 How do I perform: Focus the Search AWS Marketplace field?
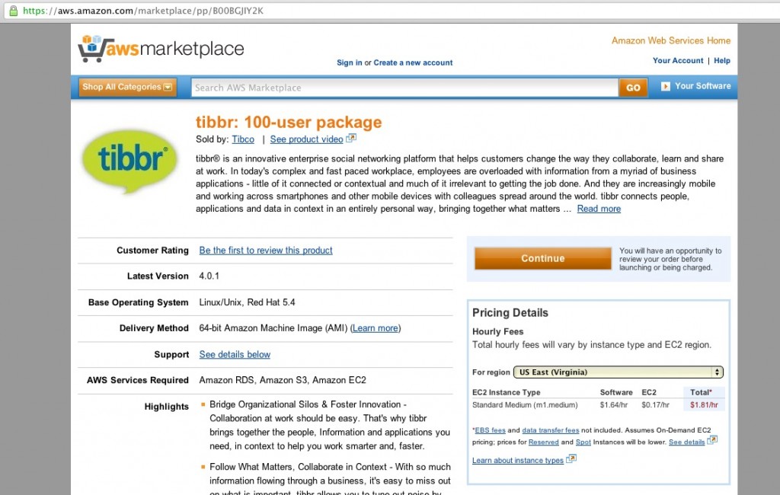tap(404, 88)
